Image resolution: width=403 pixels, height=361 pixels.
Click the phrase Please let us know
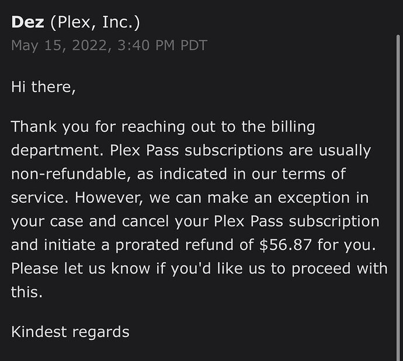point(81,269)
